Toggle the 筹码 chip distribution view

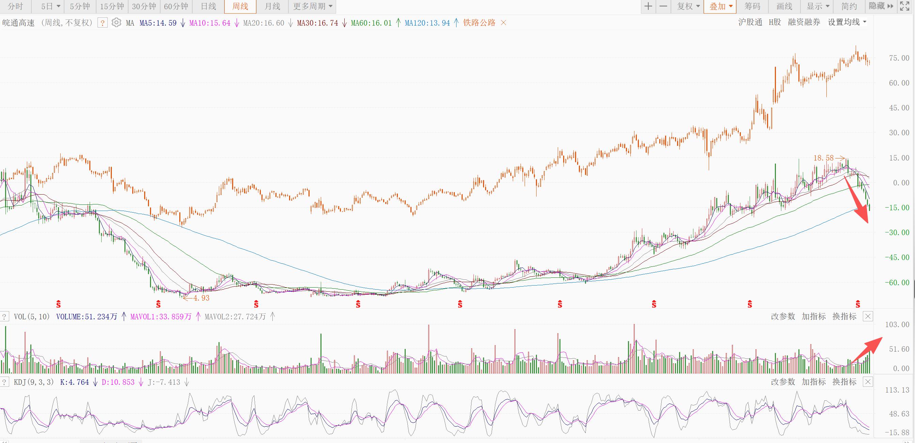click(x=752, y=6)
